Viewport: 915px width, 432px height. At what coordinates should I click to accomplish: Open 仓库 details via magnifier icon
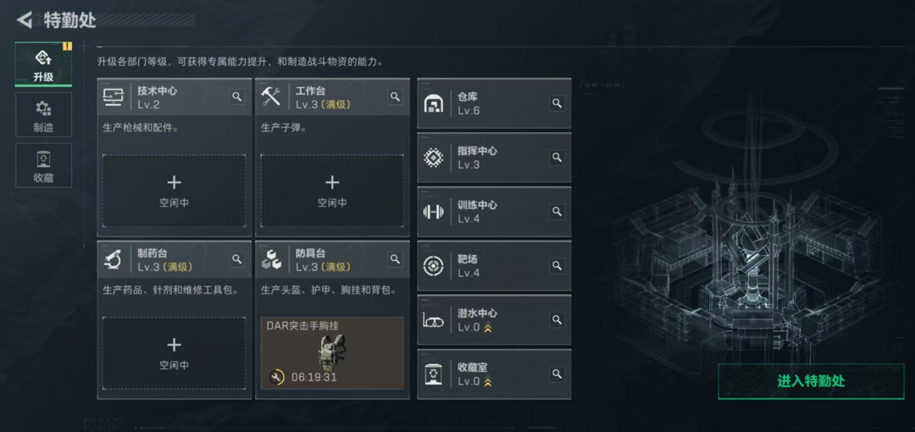click(557, 103)
